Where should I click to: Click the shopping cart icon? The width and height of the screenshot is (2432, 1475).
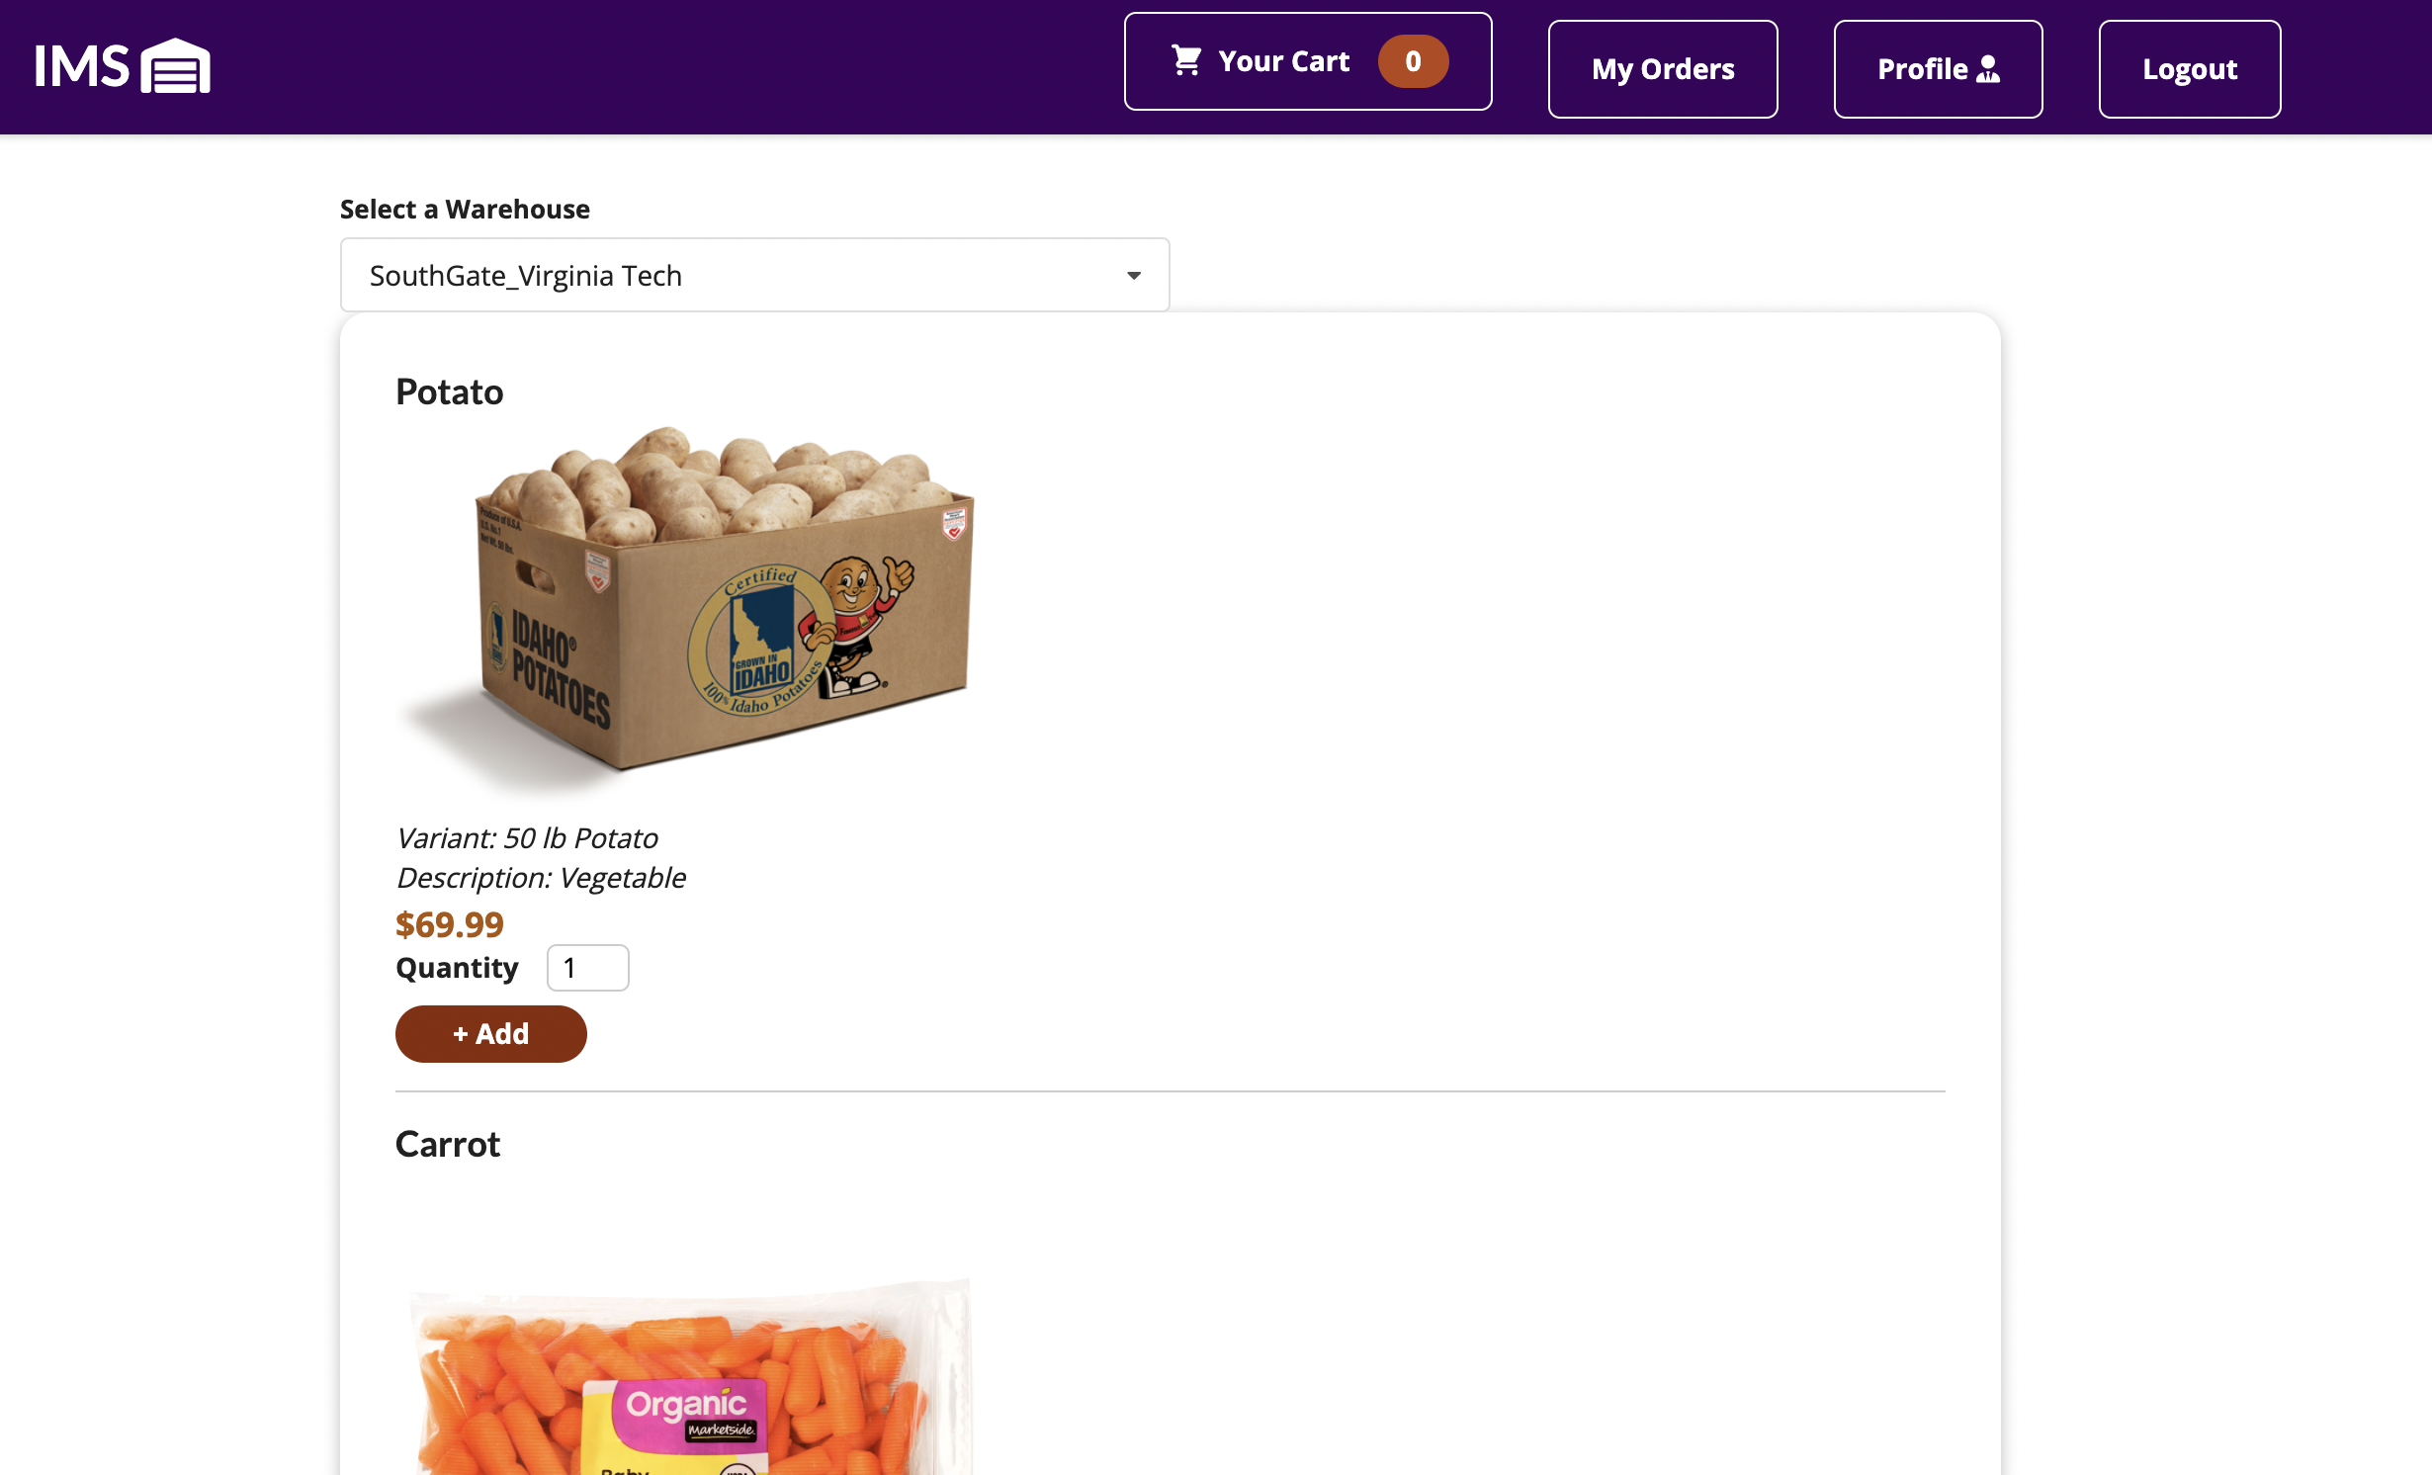point(1186,60)
